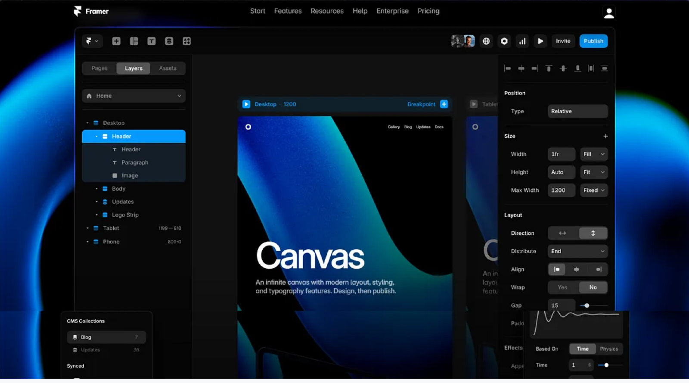689x383 pixels.
Task: Open the Position Type Relative field
Action: (x=577, y=111)
